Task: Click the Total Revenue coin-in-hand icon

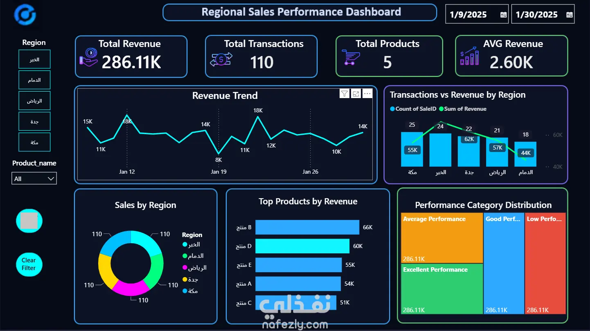Action: click(x=88, y=57)
